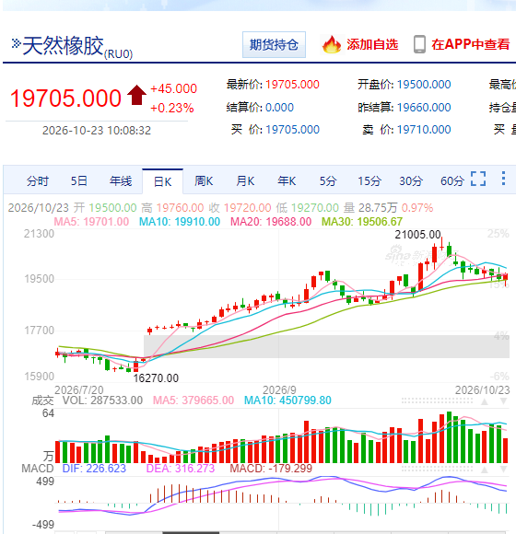Viewport: 516px width, 534px height.
Task: Select the 日K tab
Action: click(x=162, y=181)
